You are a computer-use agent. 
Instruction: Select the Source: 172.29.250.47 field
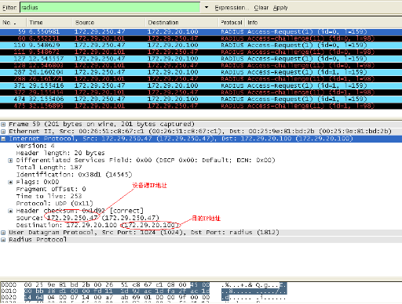tap(87, 218)
